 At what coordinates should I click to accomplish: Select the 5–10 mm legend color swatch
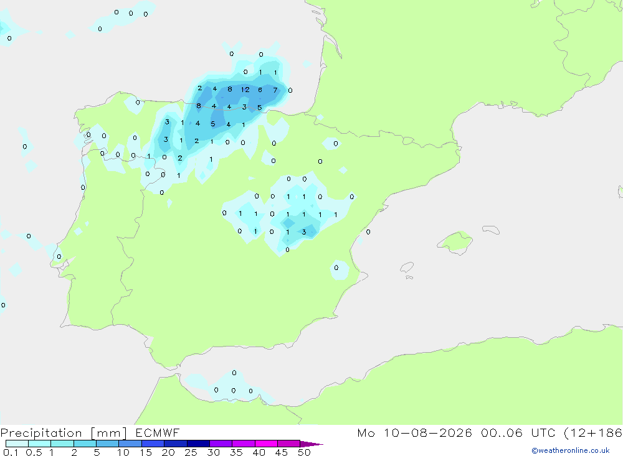pos(107,444)
